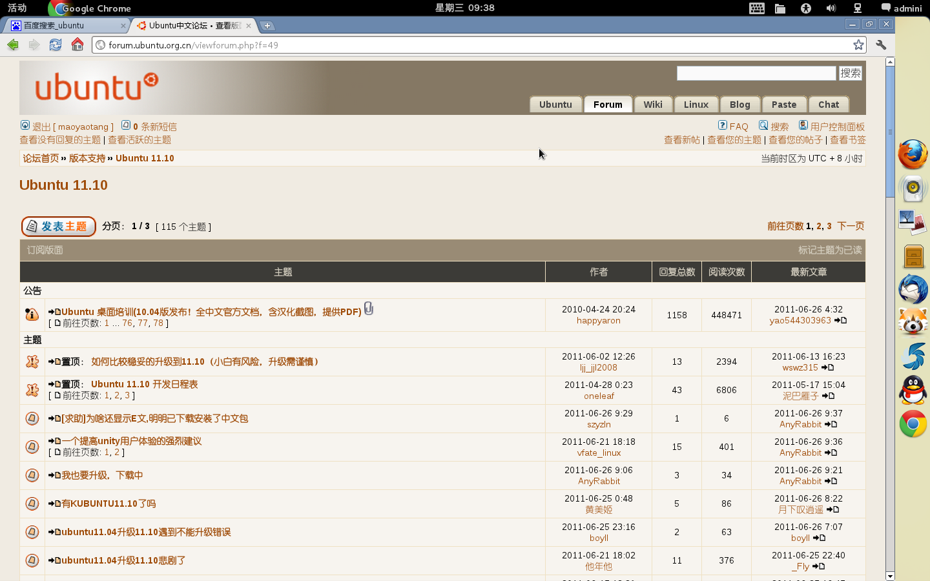Viewport: 930px width, 581px height.
Task: Reload the current page
Action: (56, 45)
